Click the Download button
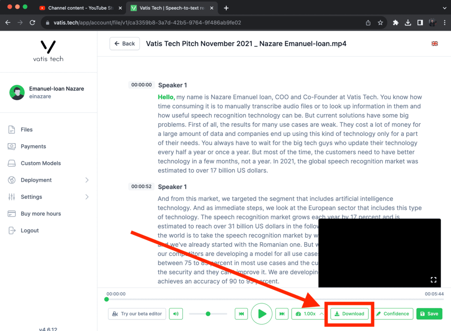Image resolution: width=451 pixels, height=331 pixels. (350, 314)
